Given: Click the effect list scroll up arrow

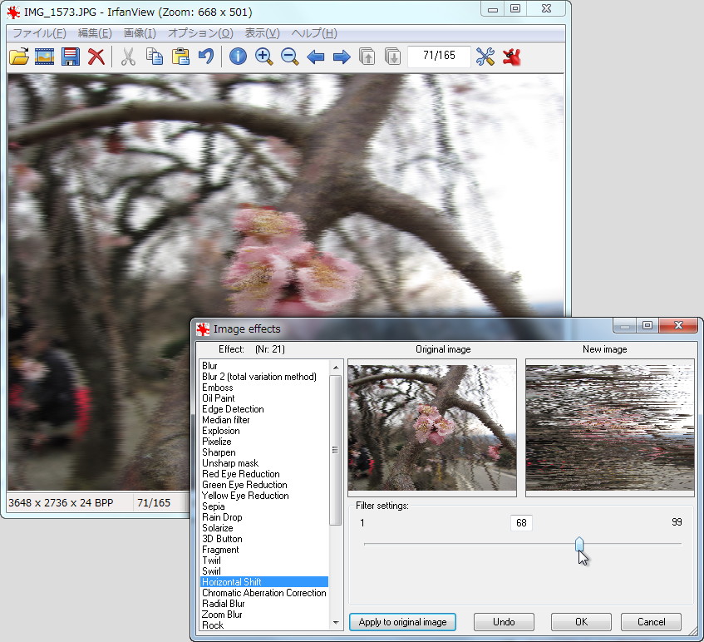Looking at the screenshot, I should click(x=336, y=368).
